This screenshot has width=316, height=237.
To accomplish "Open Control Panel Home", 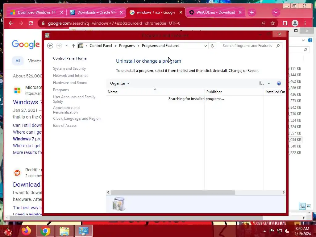I will click(x=70, y=58).
